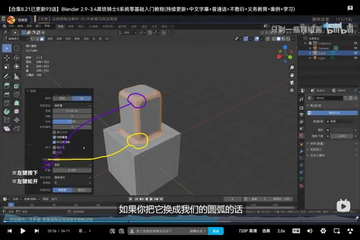Screen dimensions: 360x240
Task: Open the Blender File menu
Action: tap(11, 26)
